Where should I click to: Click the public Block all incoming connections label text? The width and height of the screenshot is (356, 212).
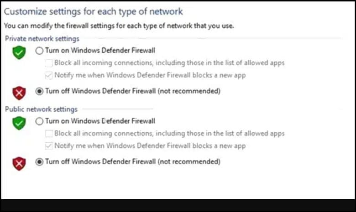pos(169,133)
